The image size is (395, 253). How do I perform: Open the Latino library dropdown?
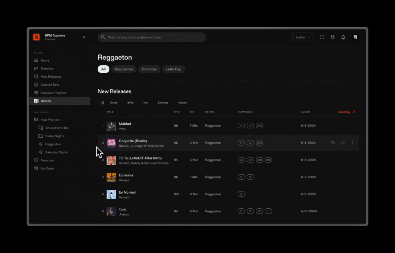point(303,37)
